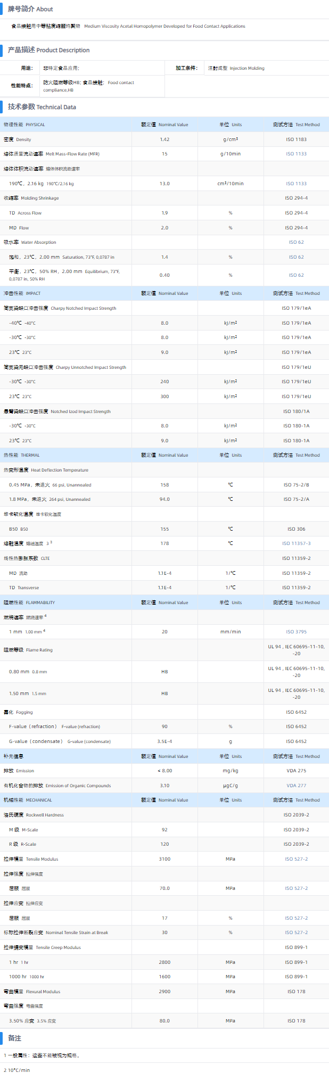This screenshot has width=329, height=1073.
Task: Open ISO 1133 link in Melt Mass-Flow Rate row
Action: (296, 154)
